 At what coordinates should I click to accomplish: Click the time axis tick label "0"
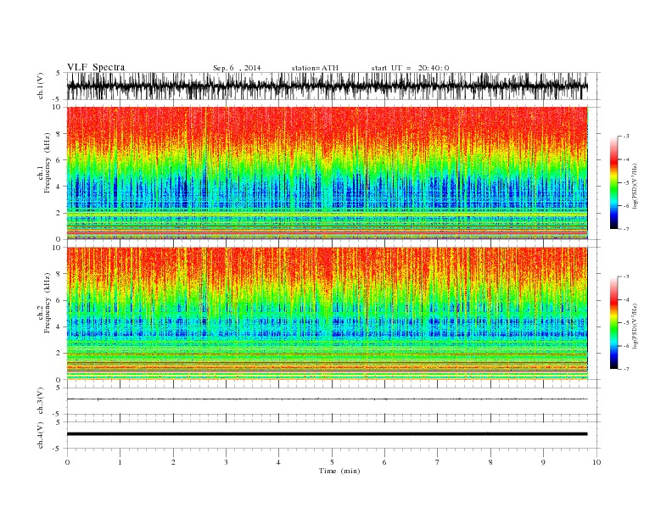pyautogui.click(x=67, y=462)
